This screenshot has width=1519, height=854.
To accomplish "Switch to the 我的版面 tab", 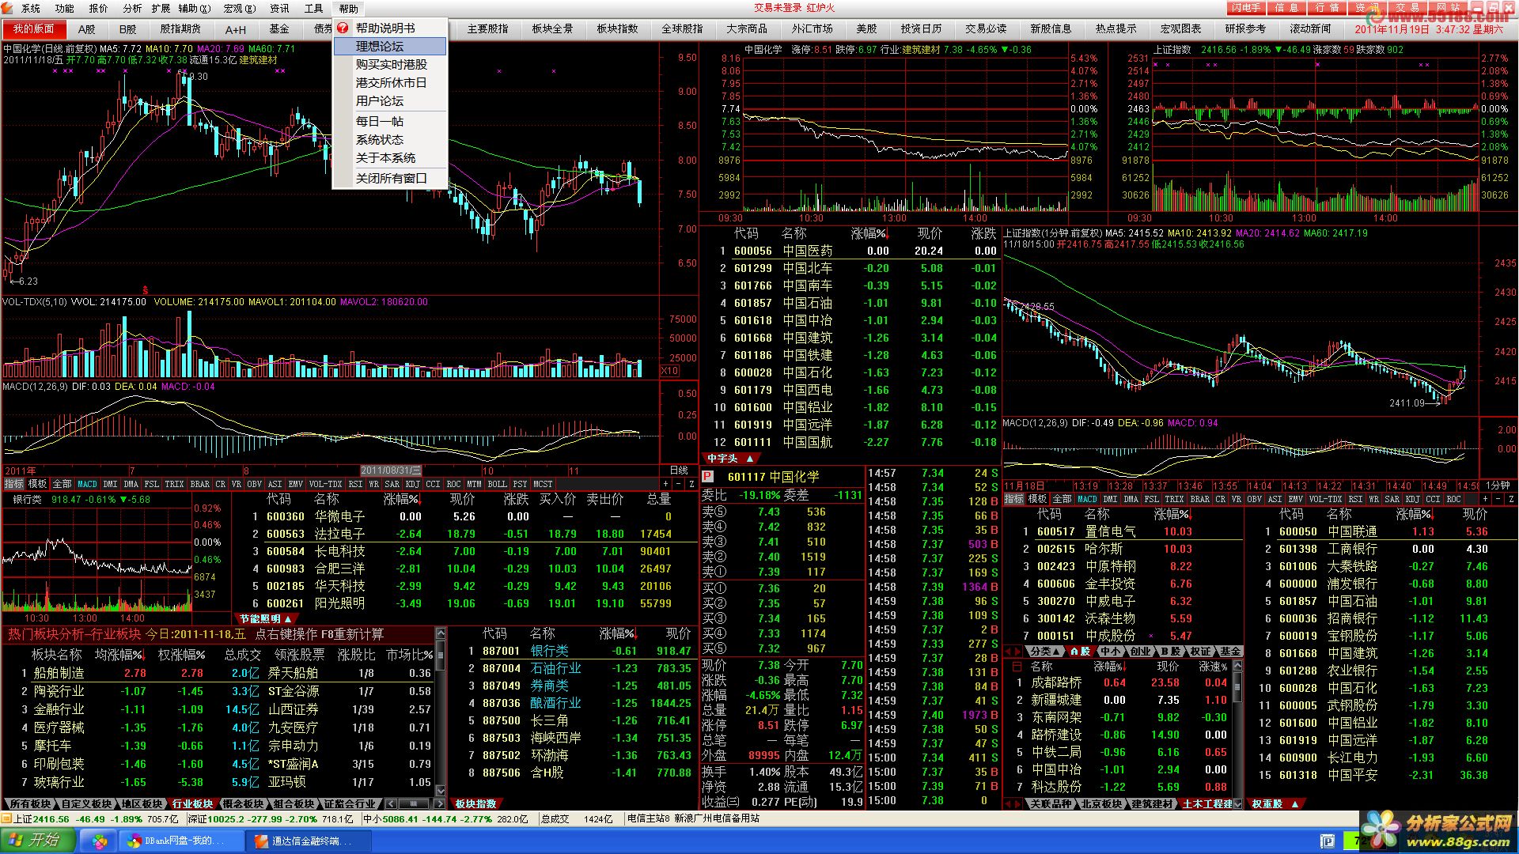I will pos(33,29).
